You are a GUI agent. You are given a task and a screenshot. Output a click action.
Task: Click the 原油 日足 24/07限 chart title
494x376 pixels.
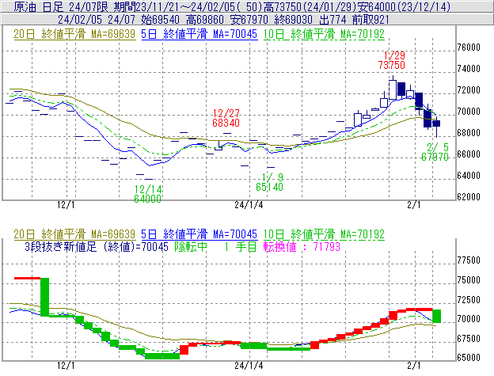coord(60,6)
